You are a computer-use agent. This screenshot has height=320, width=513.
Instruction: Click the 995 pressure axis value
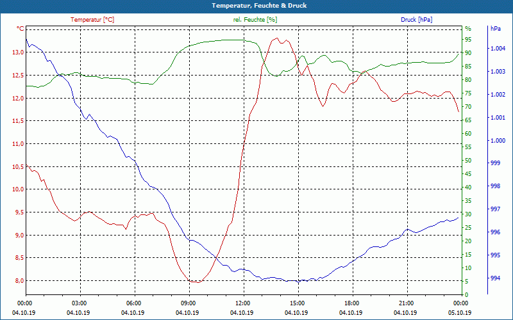(x=496, y=255)
